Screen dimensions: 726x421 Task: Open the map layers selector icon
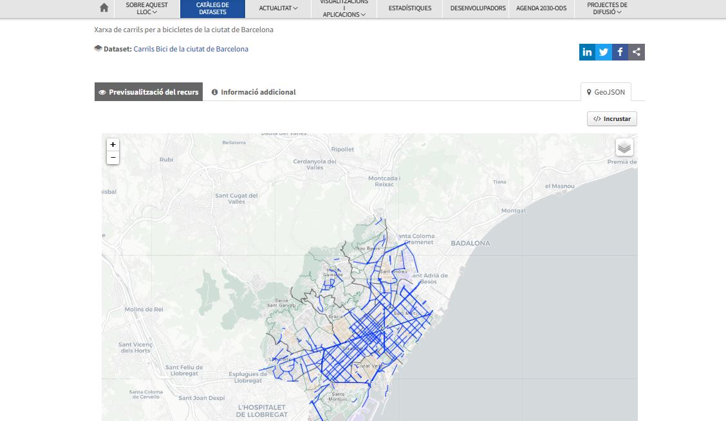click(x=623, y=147)
